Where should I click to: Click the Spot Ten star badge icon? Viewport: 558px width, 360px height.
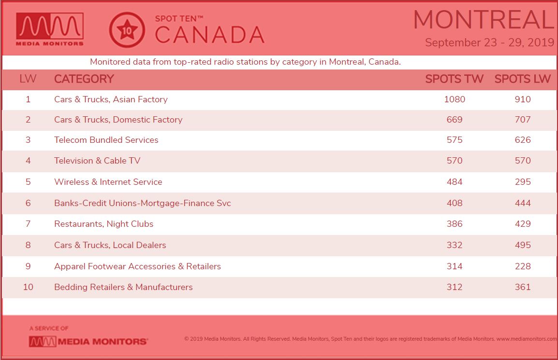click(127, 30)
